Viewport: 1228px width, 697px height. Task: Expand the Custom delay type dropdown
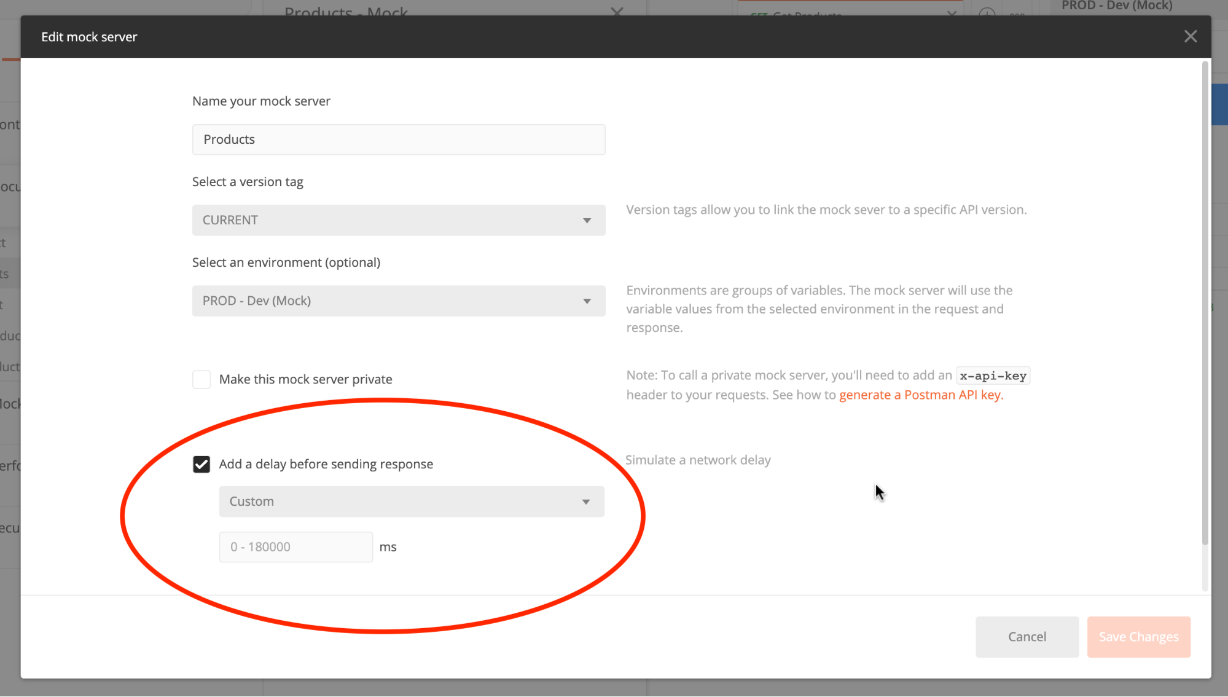(x=411, y=500)
